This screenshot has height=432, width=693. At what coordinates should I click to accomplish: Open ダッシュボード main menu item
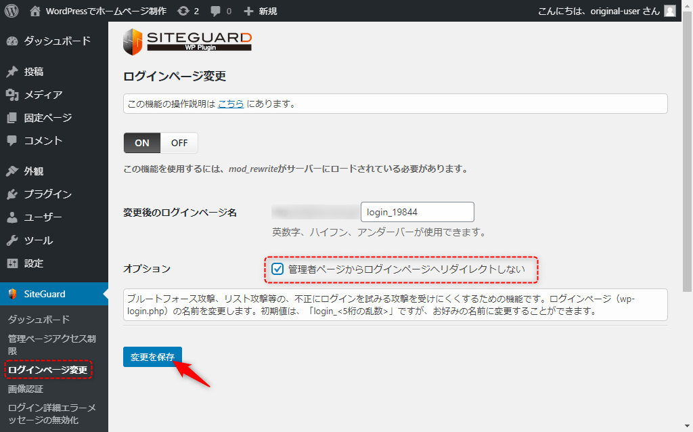tap(54, 41)
